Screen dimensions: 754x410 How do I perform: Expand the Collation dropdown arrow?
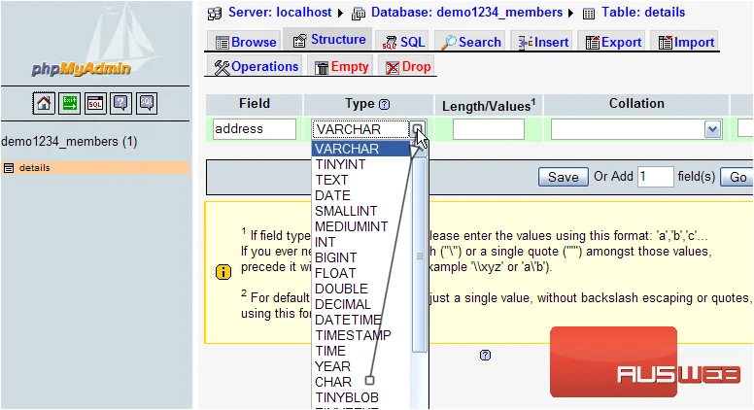click(x=712, y=129)
